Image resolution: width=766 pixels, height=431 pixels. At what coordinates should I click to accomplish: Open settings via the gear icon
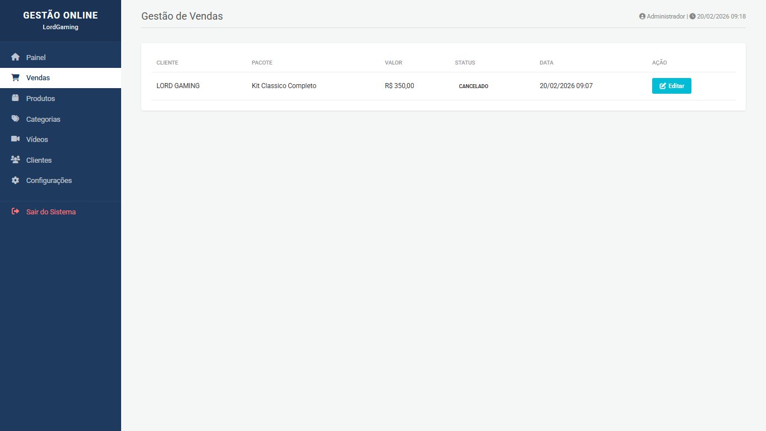point(16,181)
